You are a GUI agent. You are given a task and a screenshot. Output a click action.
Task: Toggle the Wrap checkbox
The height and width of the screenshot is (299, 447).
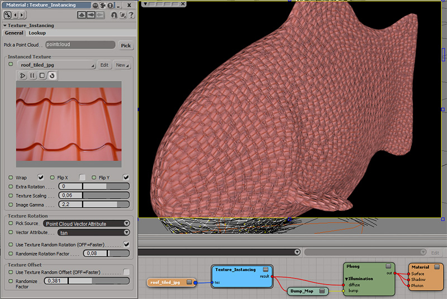[40, 177]
